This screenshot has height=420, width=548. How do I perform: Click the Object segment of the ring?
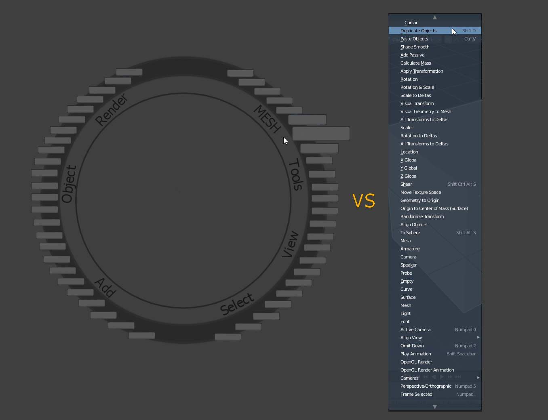pos(68,184)
